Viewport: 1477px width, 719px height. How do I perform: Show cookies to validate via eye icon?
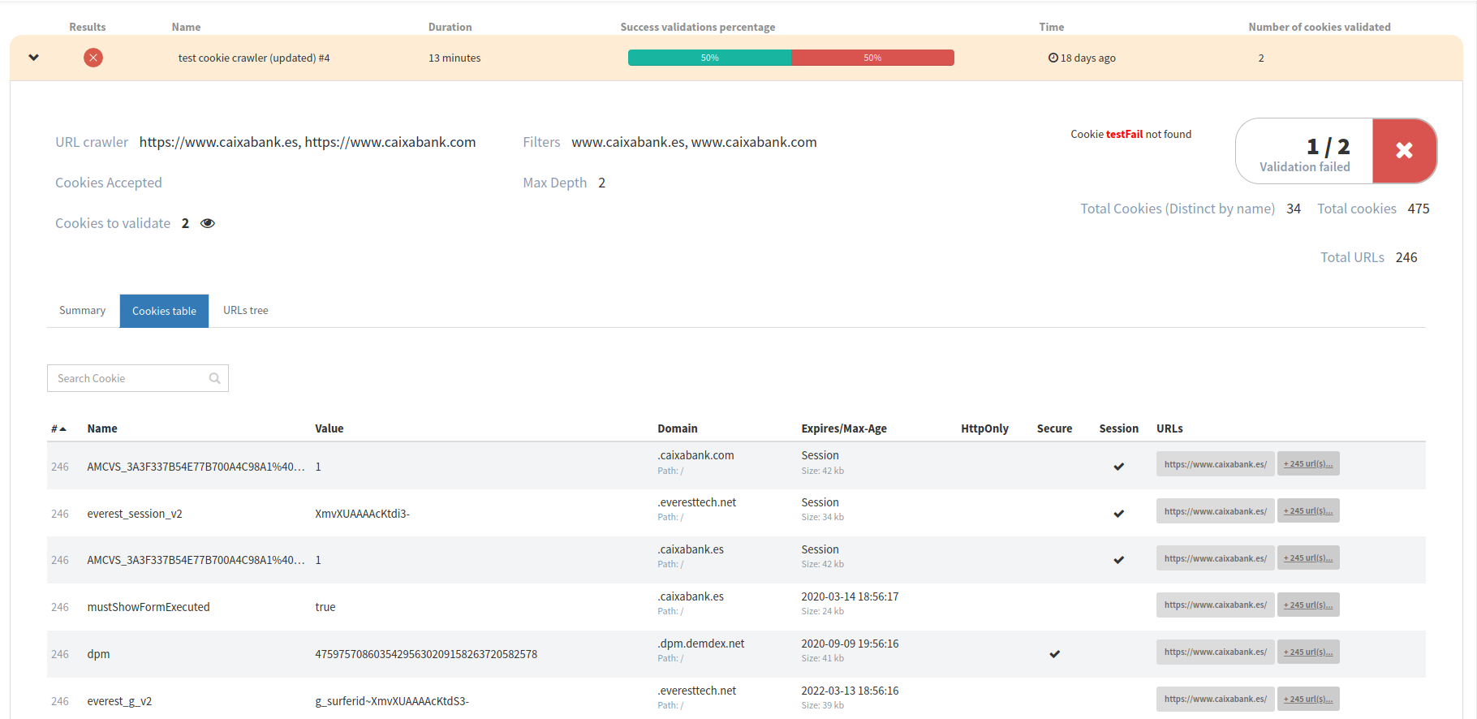coord(208,223)
